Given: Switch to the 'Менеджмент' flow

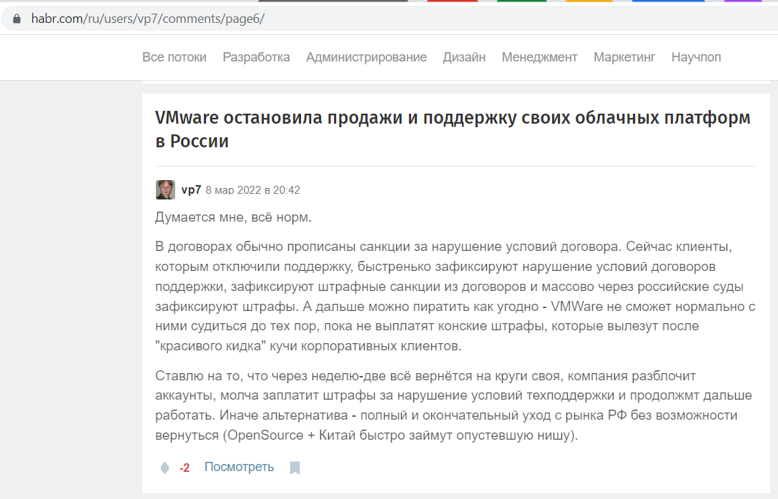Looking at the screenshot, I should (539, 57).
